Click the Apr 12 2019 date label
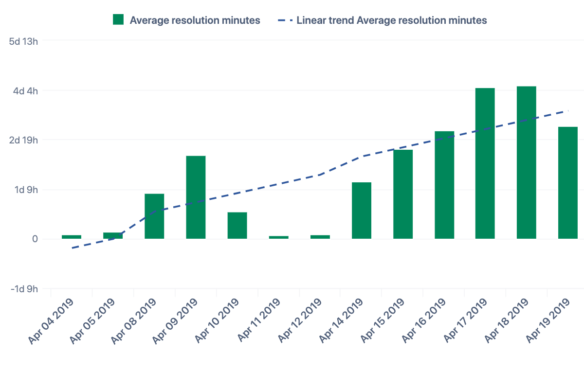 point(300,321)
